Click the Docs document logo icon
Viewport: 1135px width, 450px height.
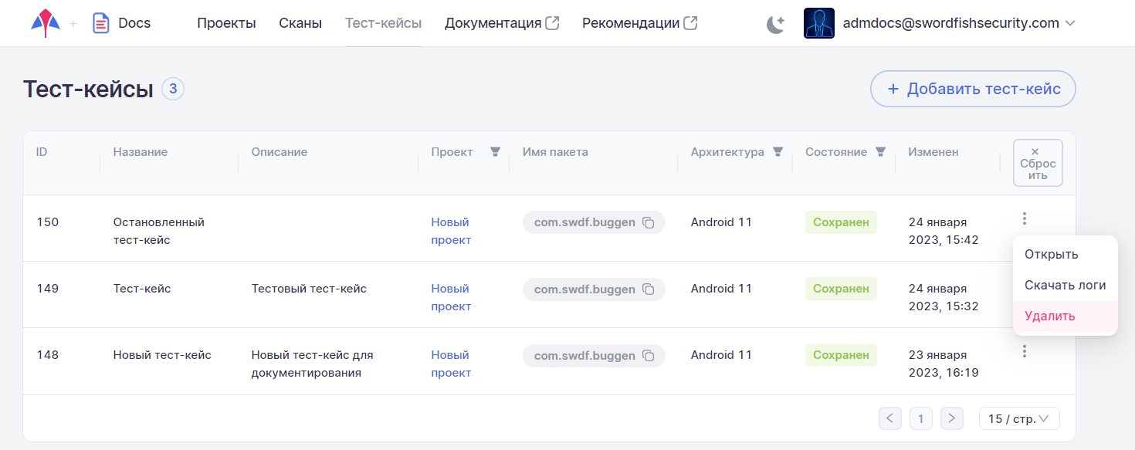point(100,23)
